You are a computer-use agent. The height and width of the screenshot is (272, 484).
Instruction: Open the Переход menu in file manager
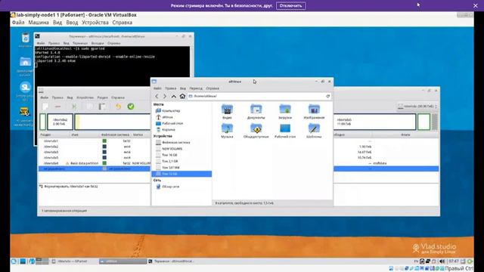click(196, 88)
